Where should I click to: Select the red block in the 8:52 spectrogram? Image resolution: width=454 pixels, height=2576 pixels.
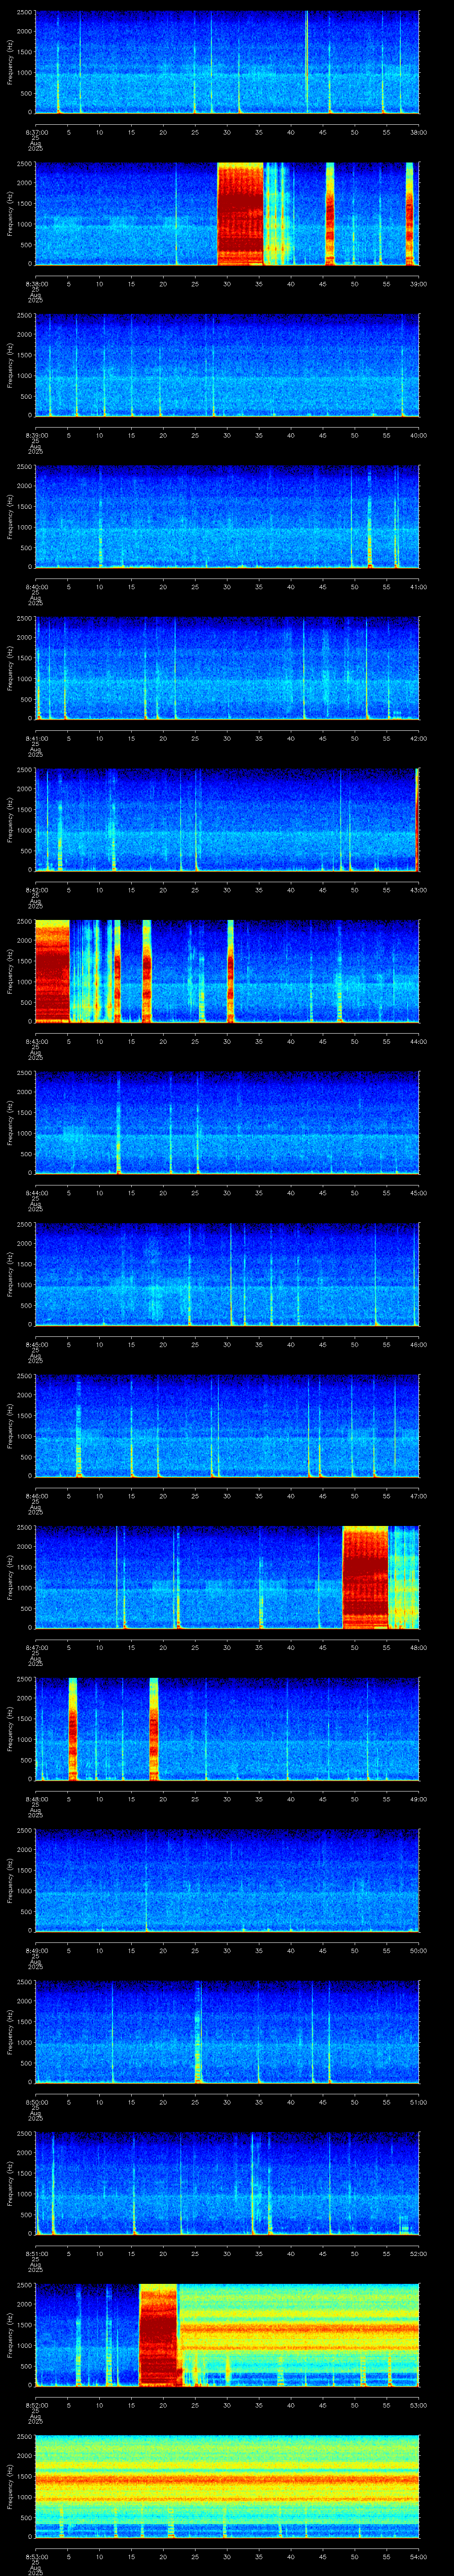[159, 2334]
